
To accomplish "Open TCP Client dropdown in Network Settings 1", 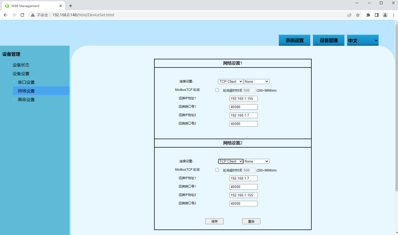I will (231, 82).
